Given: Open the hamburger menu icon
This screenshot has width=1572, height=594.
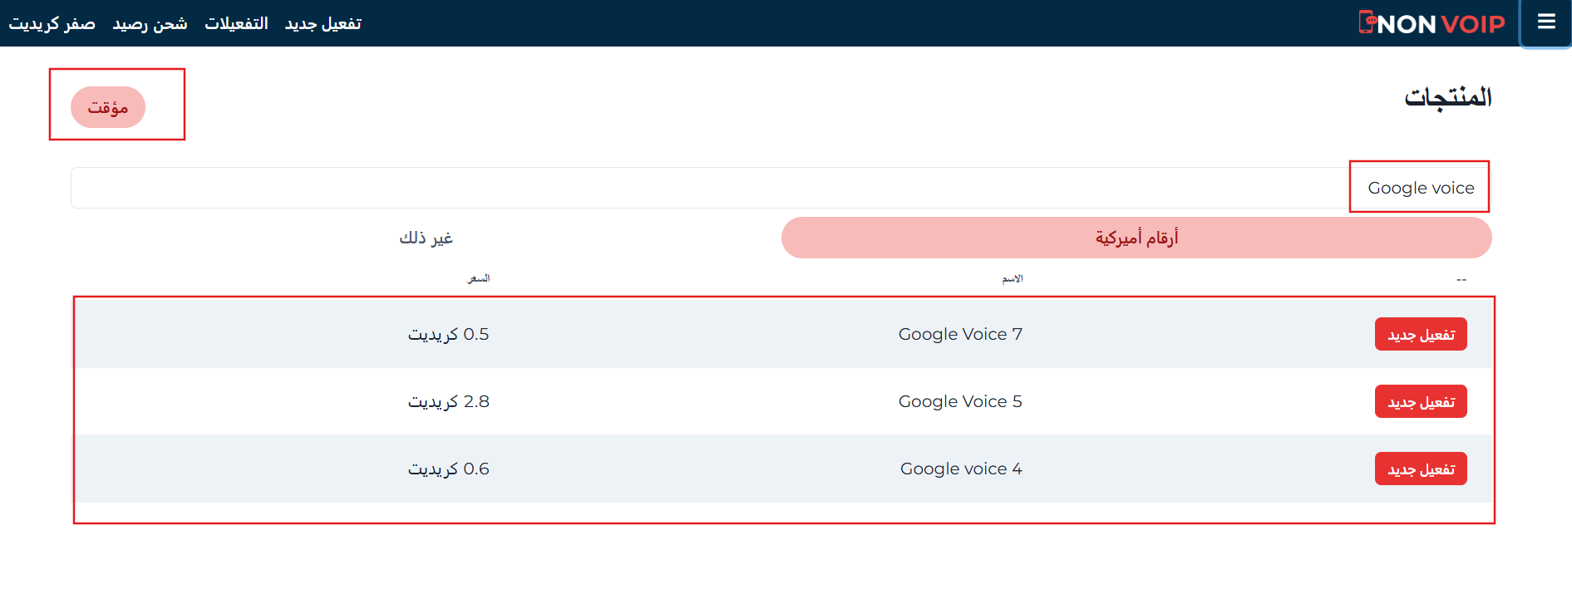Looking at the screenshot, I should [x=1545, y=22].
